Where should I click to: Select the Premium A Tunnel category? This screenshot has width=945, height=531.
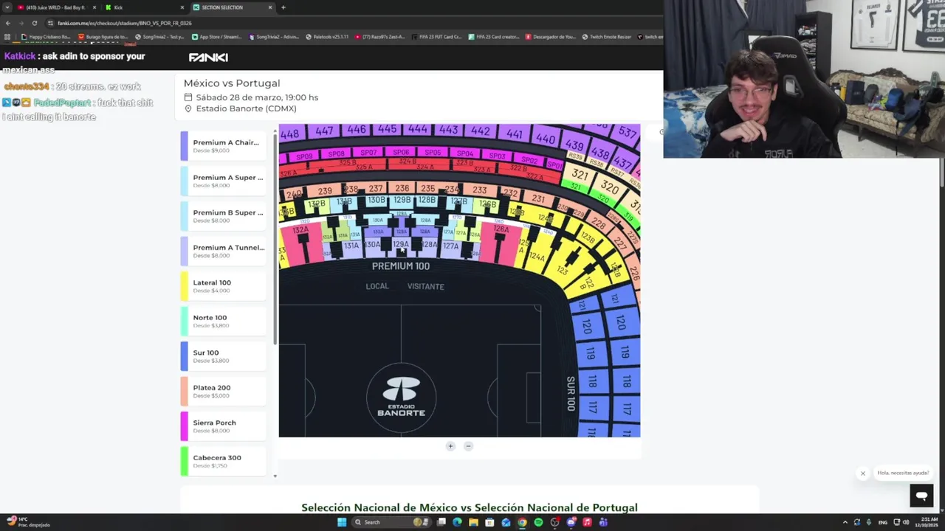point(223,251)
